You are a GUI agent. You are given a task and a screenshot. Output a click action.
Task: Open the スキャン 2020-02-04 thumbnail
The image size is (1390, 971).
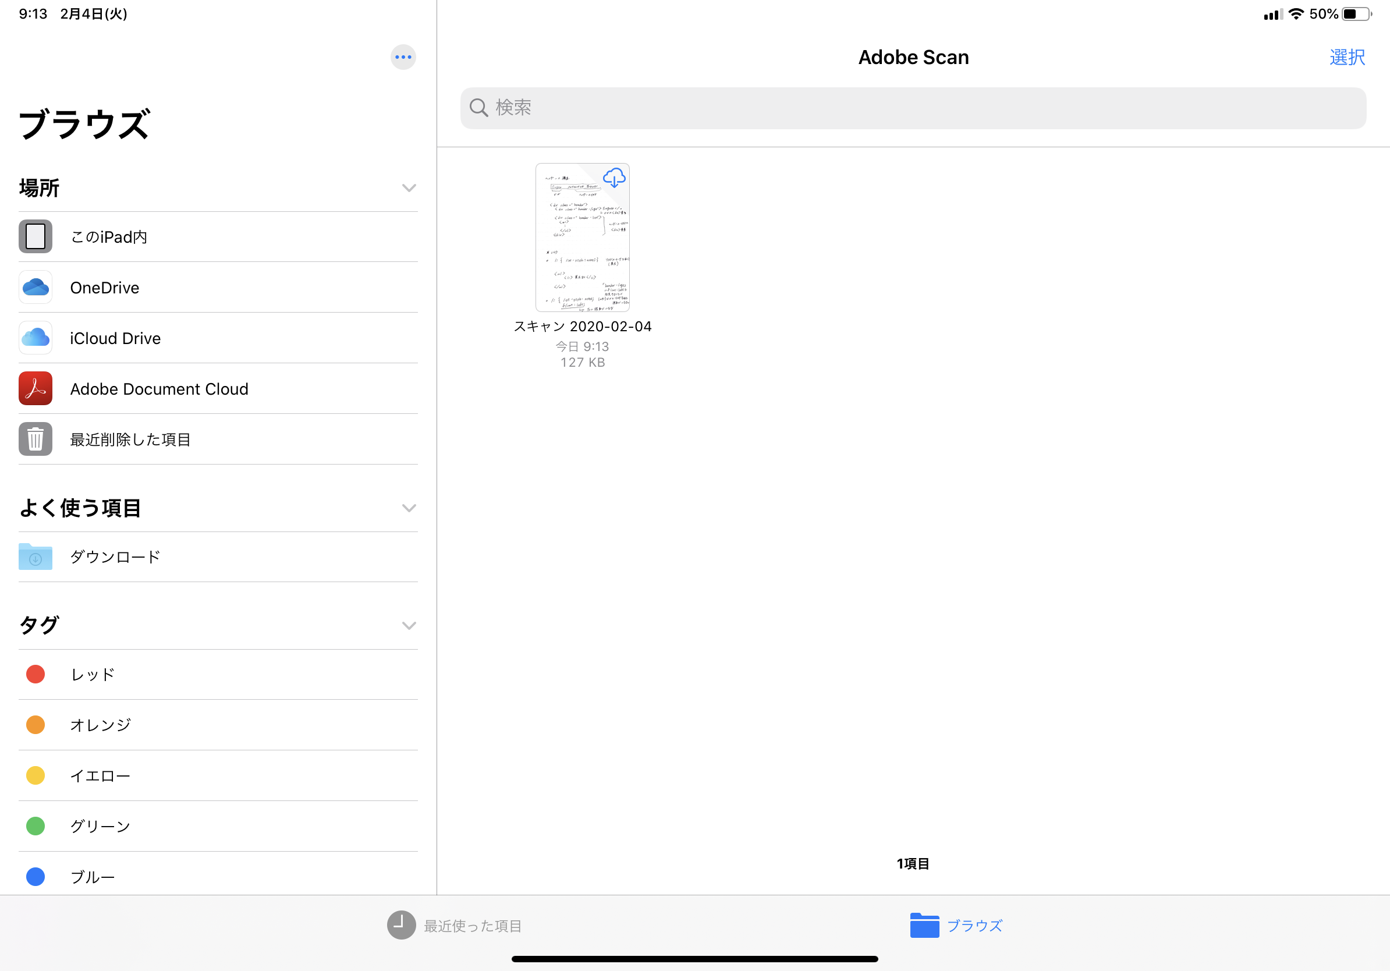(x=583, y=238)
